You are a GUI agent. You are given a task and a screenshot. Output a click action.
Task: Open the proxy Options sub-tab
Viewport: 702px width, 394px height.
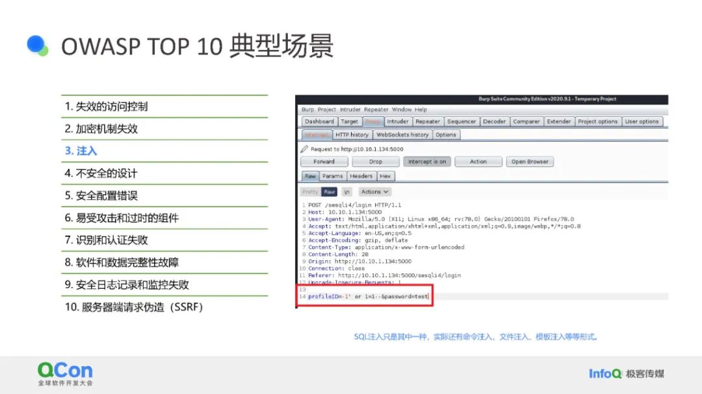tap(446, 134)
